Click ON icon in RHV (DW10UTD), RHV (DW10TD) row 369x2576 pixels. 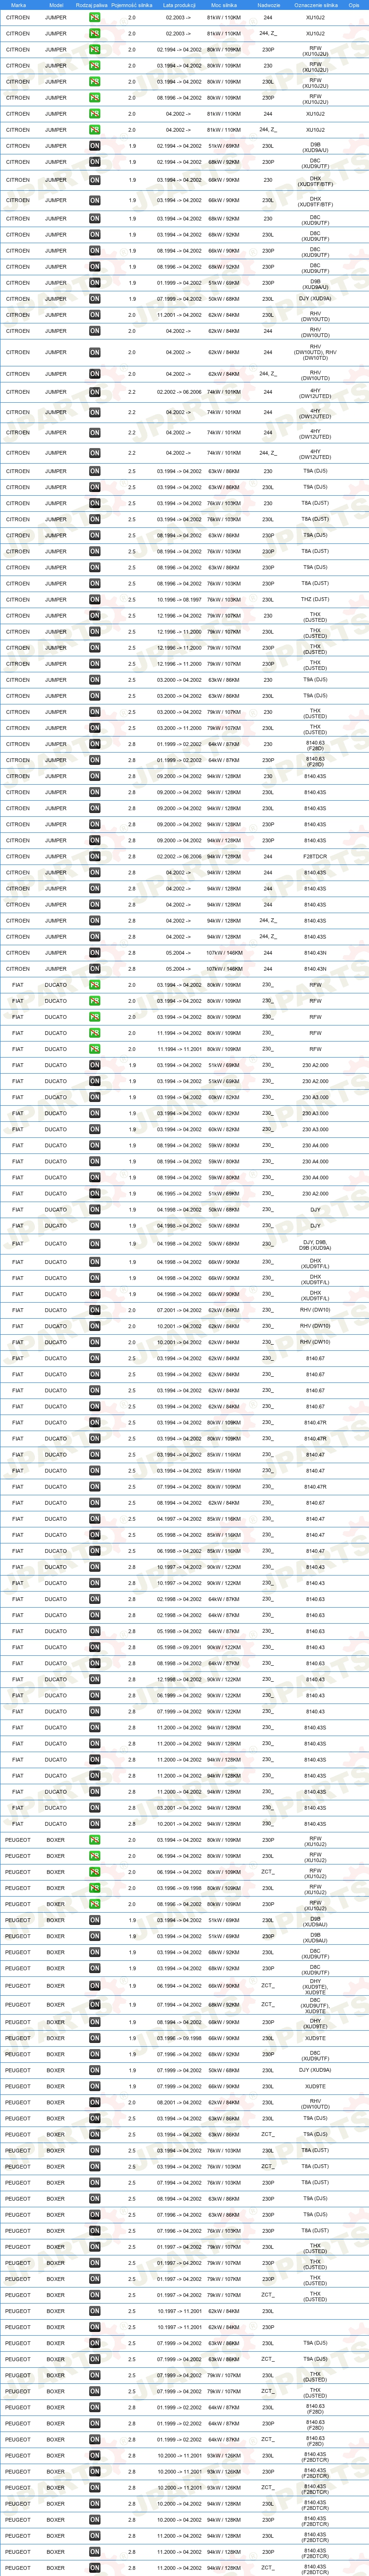[x=94, y=352]
